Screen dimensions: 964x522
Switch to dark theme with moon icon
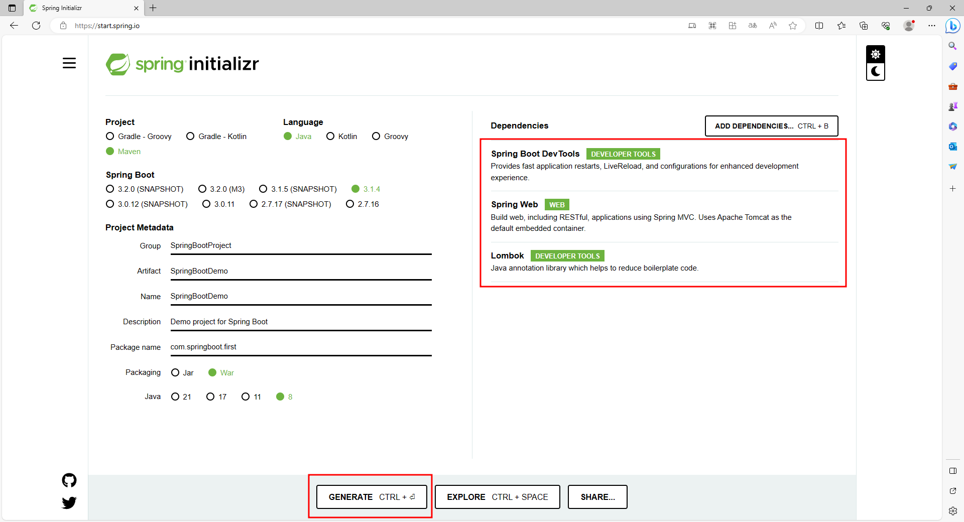pos(876,72)
